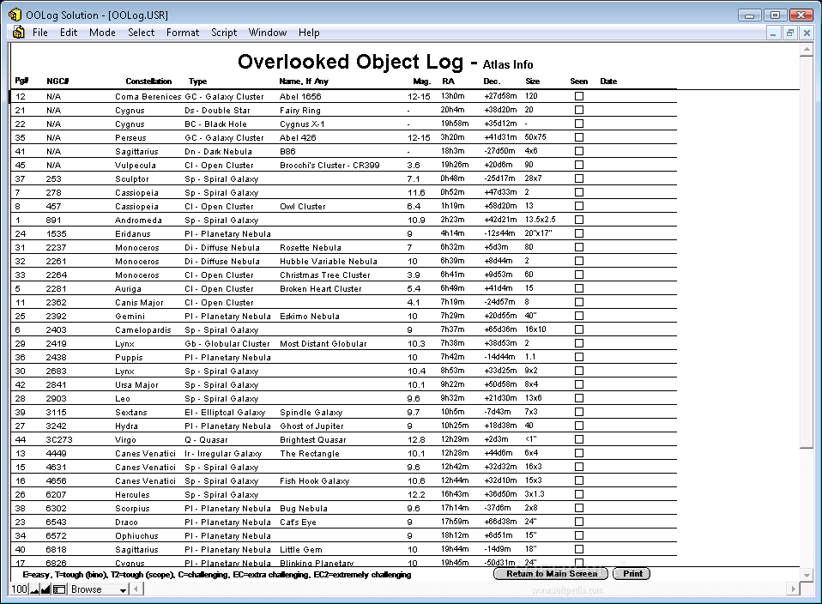This screenshot has width=822, height=604.
Task: Open the File menu
Action: [x=39, y=33]
